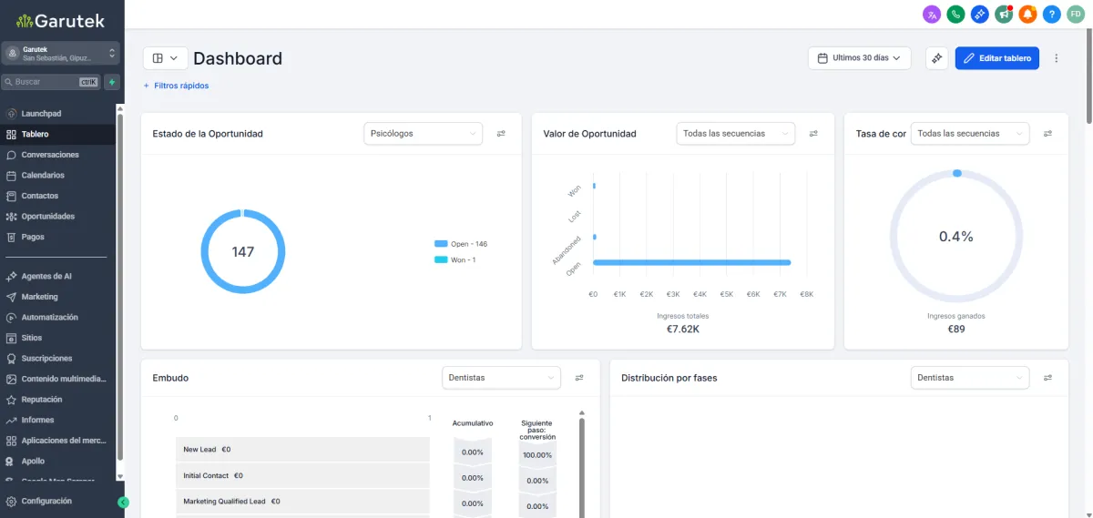Go to Conversaciones in the sidebar
Viewport: 1093px width, 518px height.
(x=49, y=155)
